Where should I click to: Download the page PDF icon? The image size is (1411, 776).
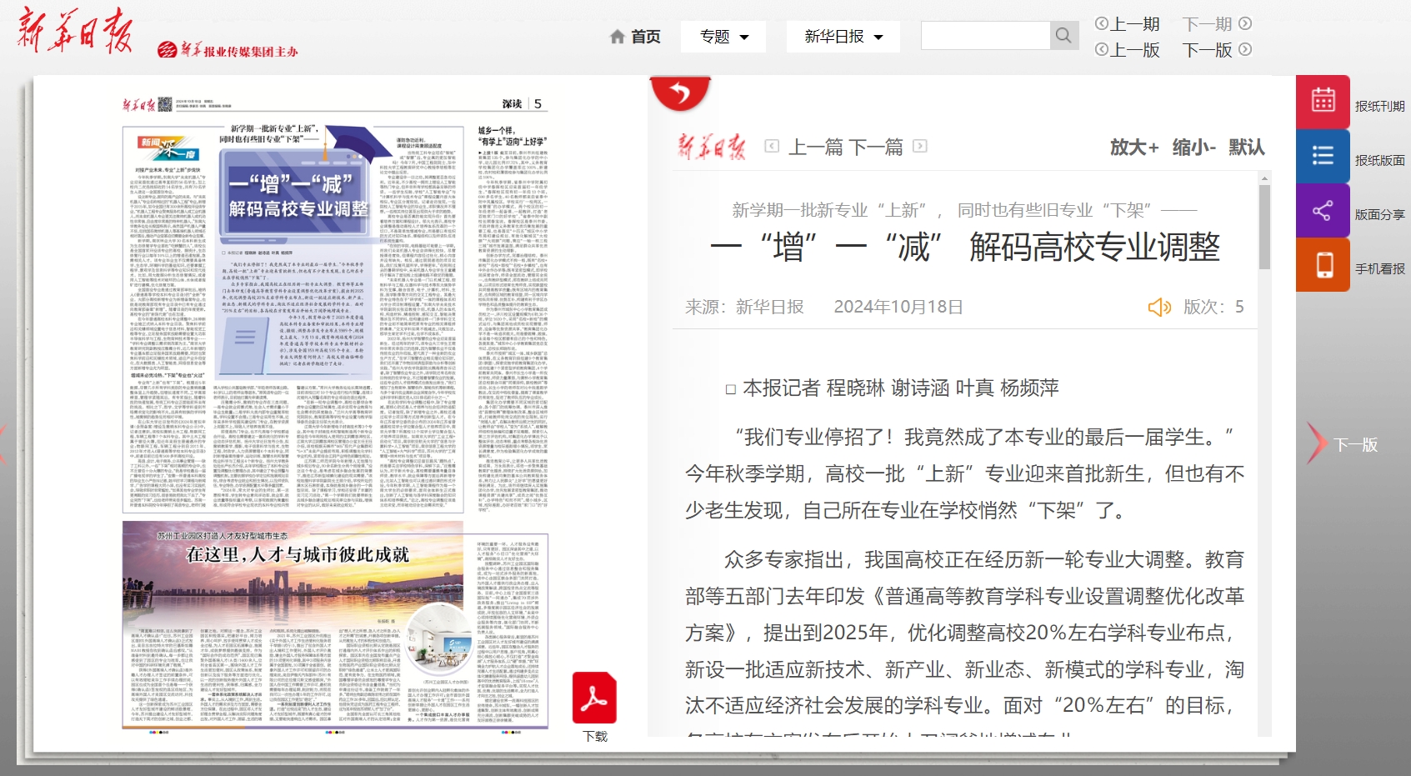click(x=594, y=698)
